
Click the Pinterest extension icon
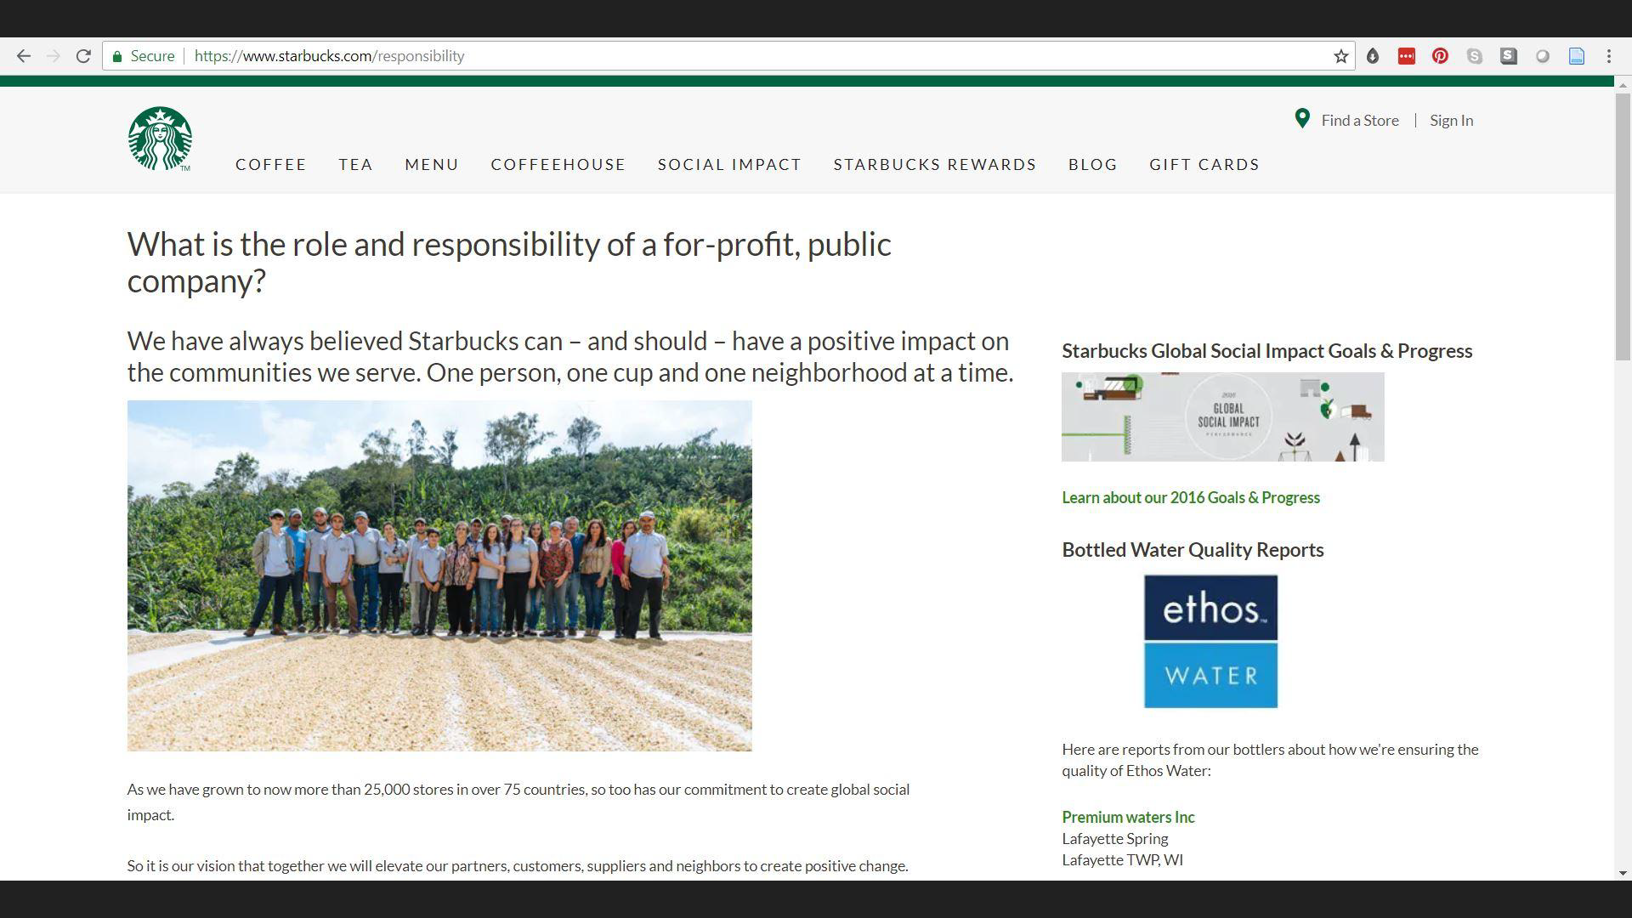(1440, 56)
